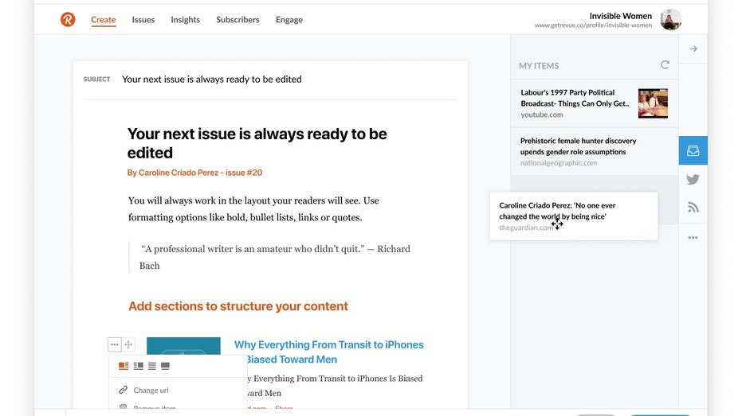
Task: Choose image-right layout option
Action: click(138, 366)
